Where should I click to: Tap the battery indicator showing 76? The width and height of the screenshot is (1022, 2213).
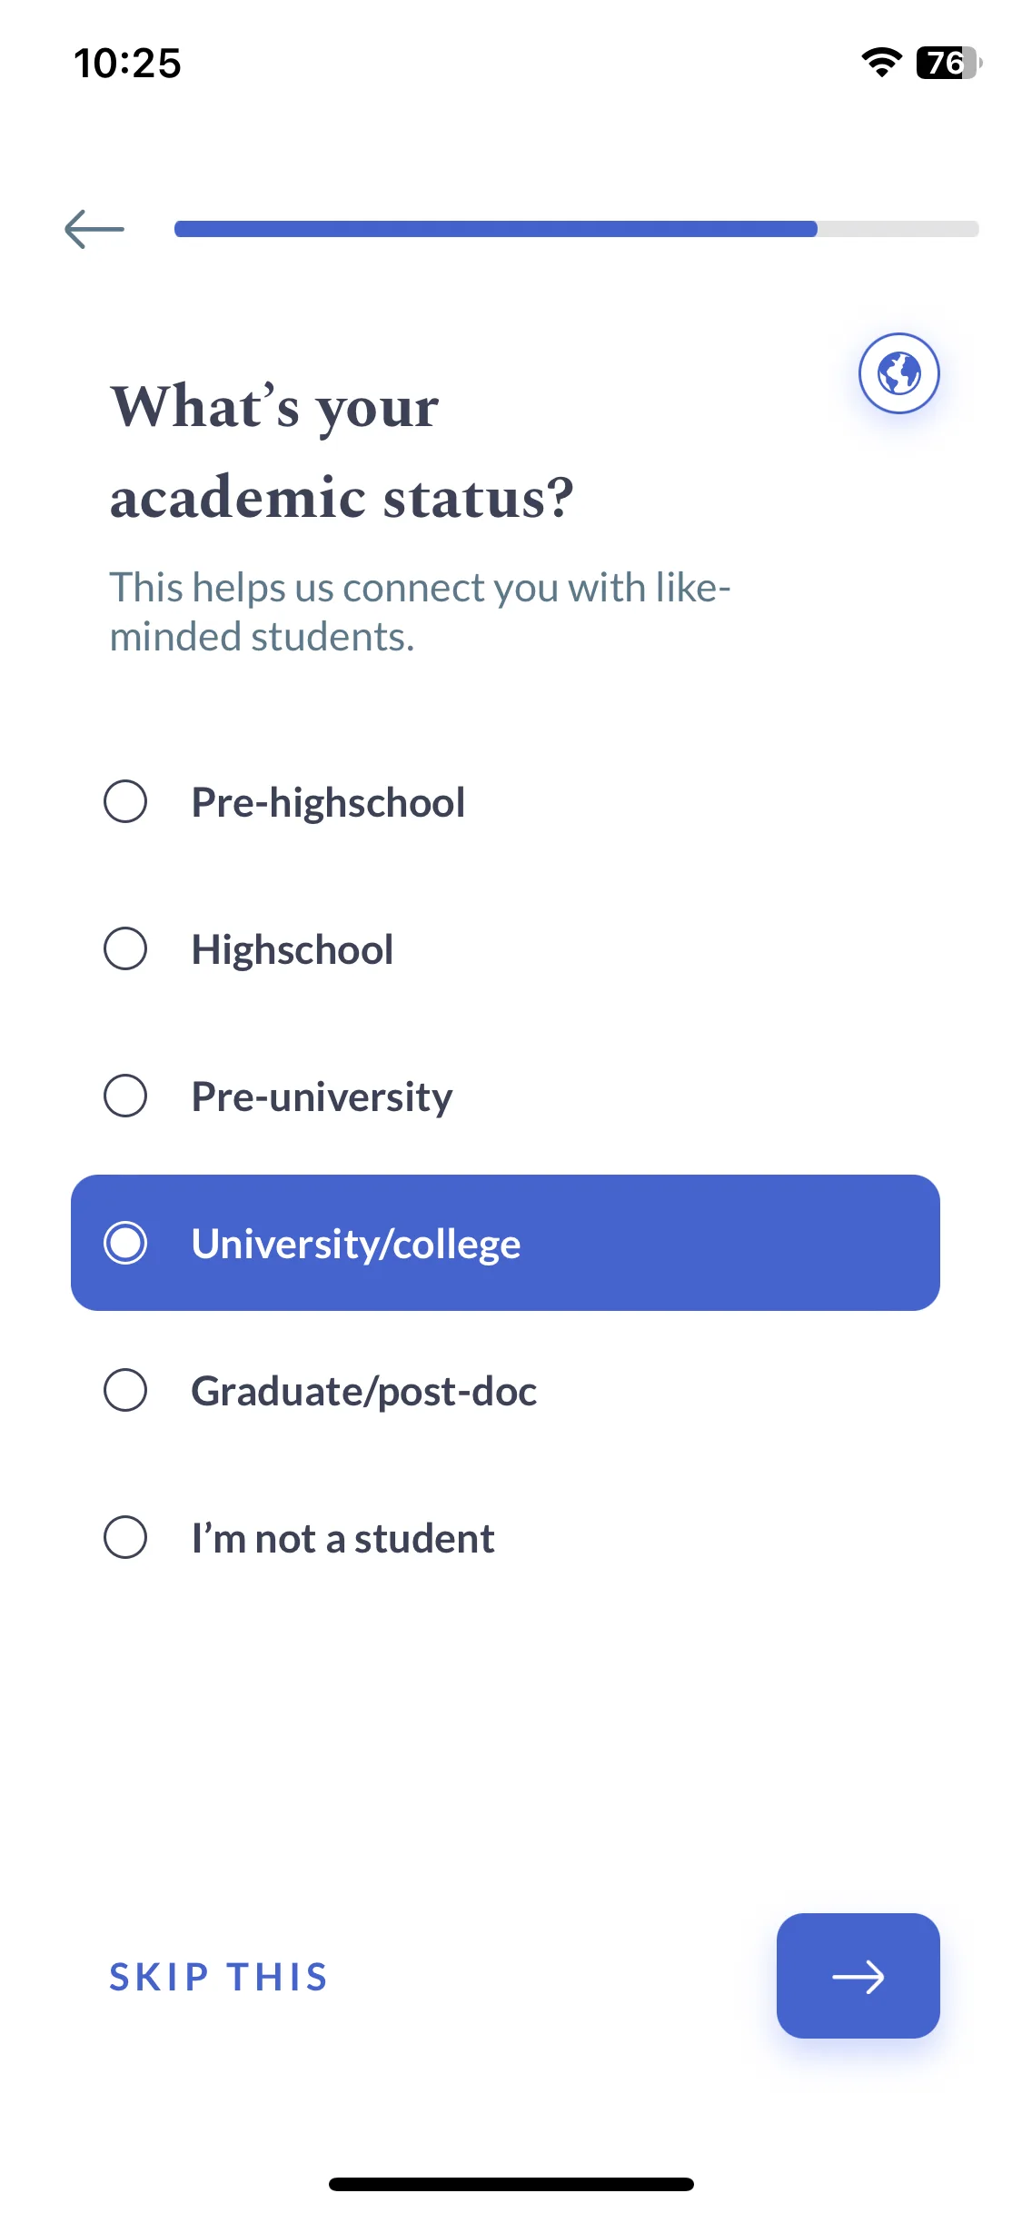tap(949, 63)
